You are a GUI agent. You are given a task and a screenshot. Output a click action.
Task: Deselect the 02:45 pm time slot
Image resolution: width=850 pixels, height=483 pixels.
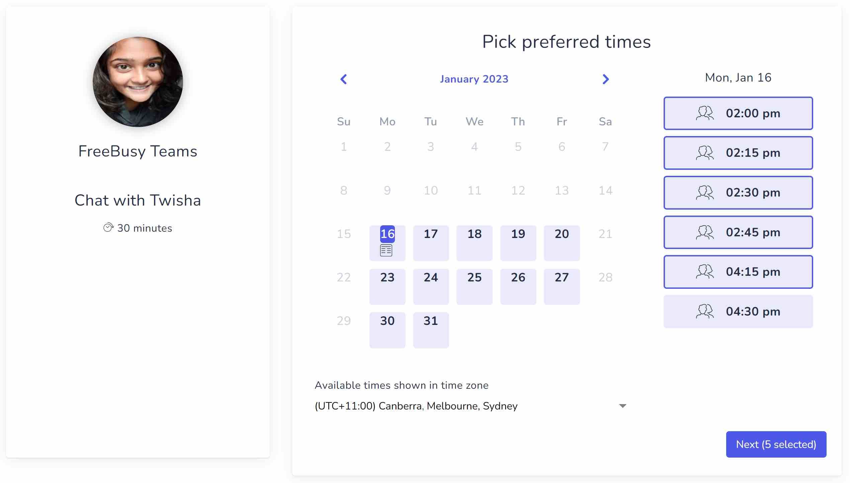pyautogui.click(x=738, y=232)
